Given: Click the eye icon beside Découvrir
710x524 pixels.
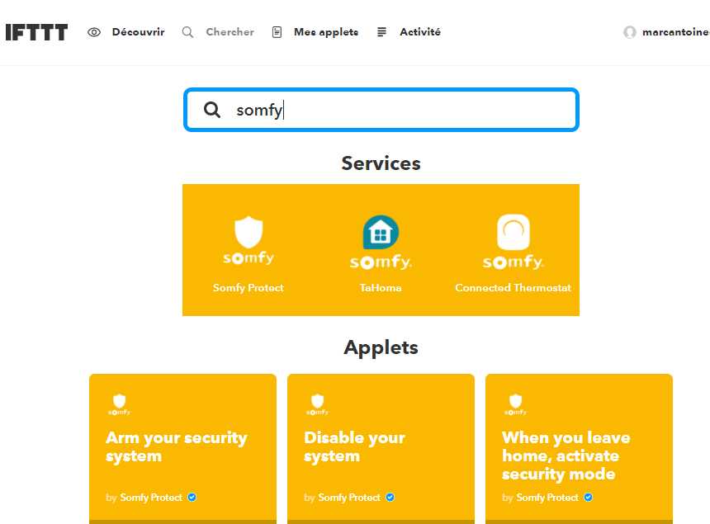Looking at the screenshot, I should (x=94, y=32).
